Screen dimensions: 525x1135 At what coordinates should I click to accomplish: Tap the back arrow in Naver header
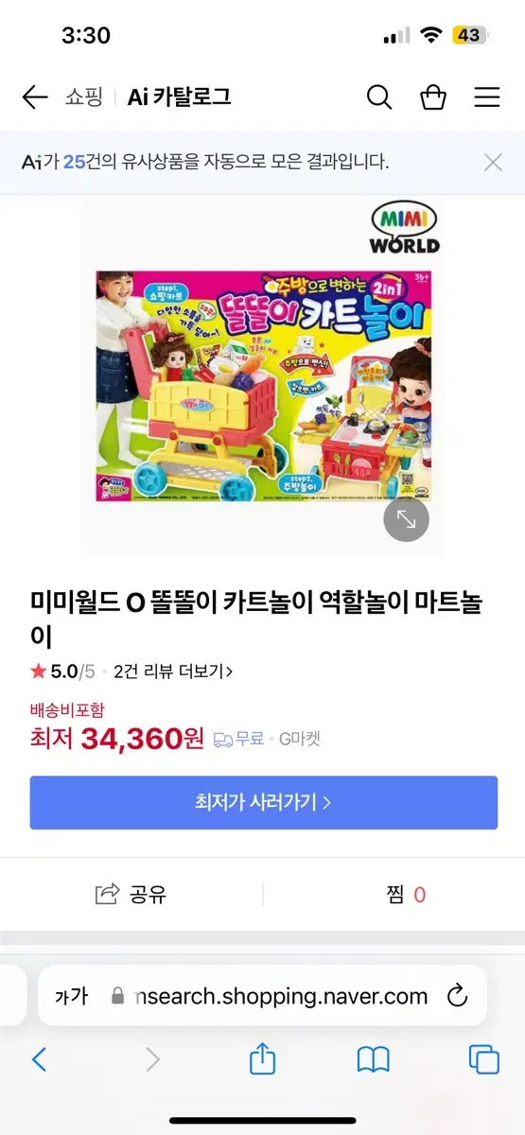[35, 96]
